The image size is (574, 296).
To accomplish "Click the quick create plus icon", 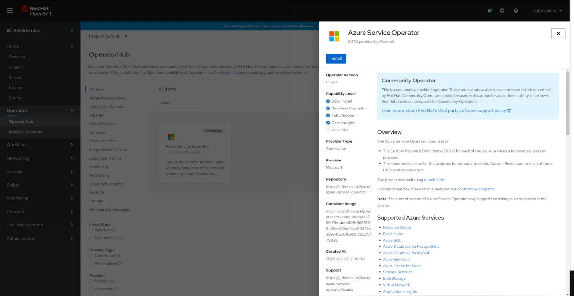I will 501,10.
